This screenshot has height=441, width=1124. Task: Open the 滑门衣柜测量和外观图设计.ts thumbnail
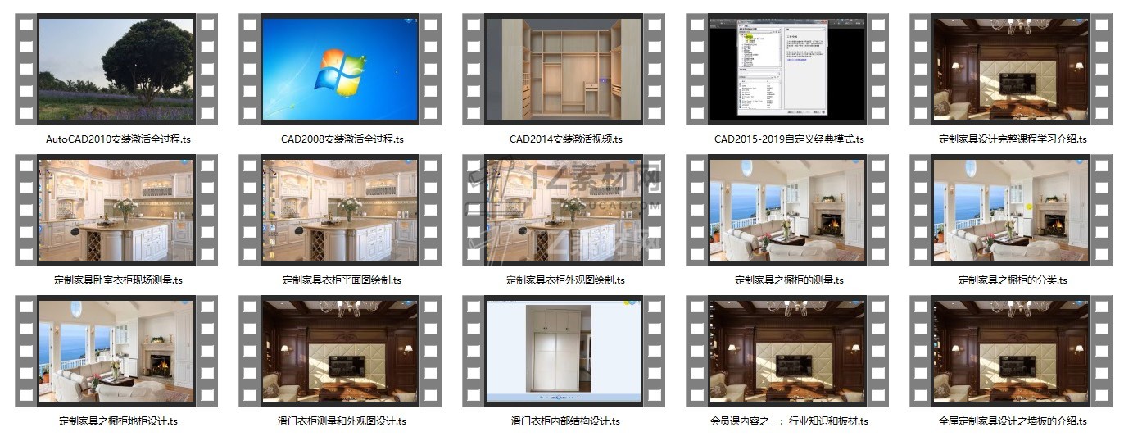click(x=340, y=352)
